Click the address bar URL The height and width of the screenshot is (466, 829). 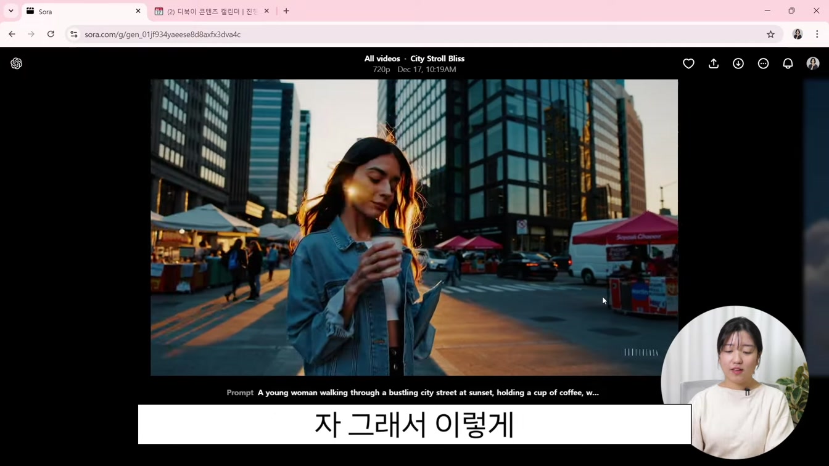click(x=163, y=35)
